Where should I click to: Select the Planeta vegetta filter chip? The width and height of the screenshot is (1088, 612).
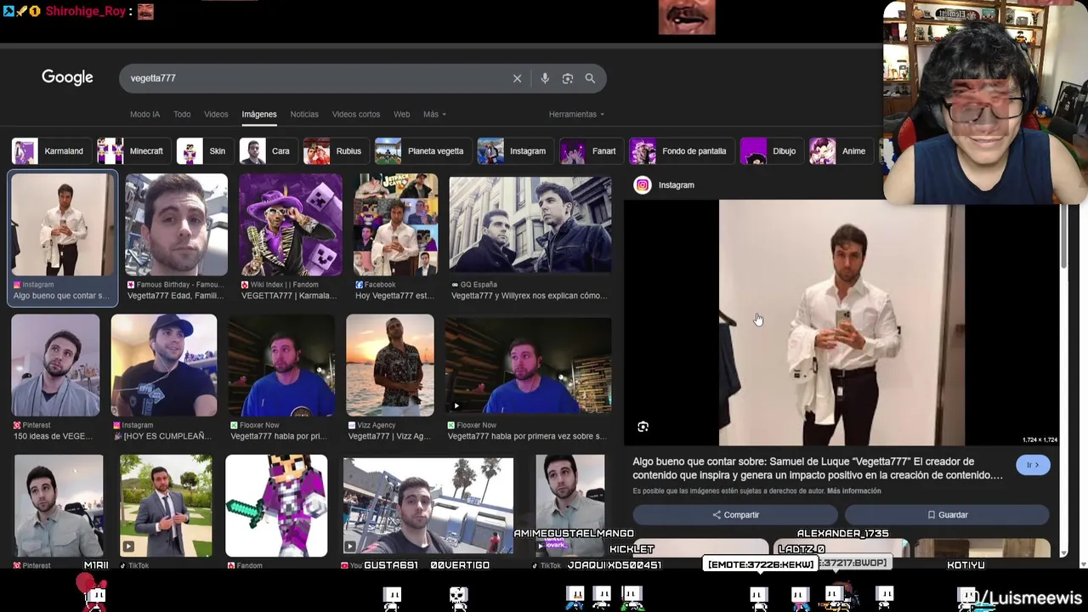coord(422,151)
